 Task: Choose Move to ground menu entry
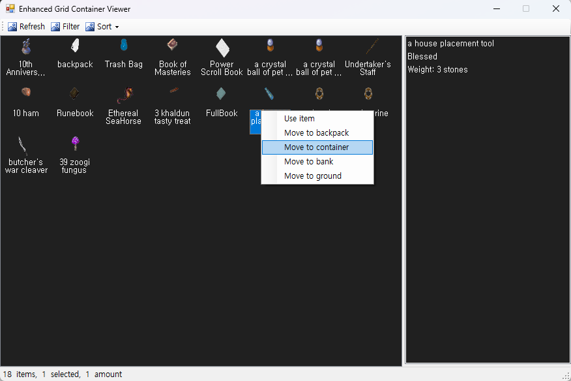coord(317,175)
